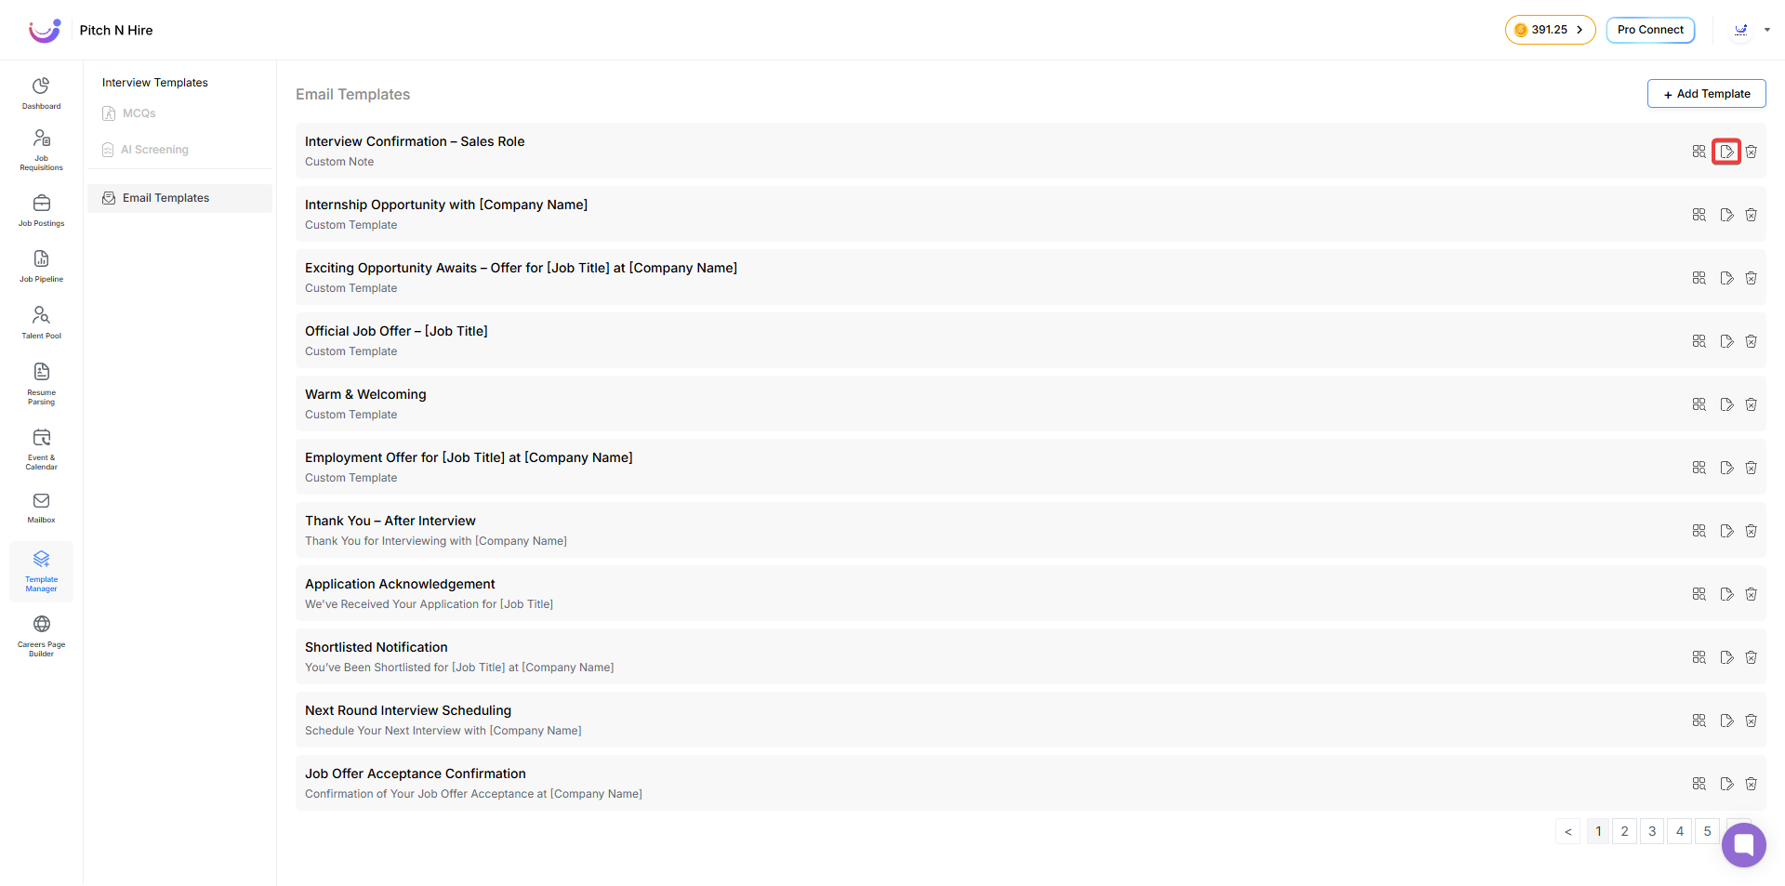Expand the profile dropdown arrow at top right
1785x886 pixels.
point(1767,30)
